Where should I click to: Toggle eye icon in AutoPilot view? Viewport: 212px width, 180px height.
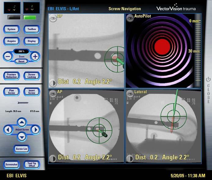130,18
